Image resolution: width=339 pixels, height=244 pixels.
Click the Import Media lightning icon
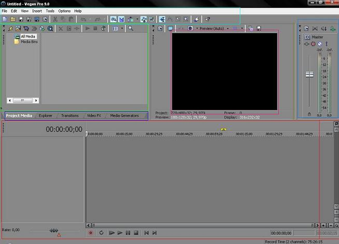click(10, 28)
